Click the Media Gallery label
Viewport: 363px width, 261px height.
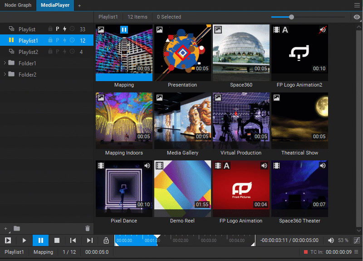(x=182, y=153)
